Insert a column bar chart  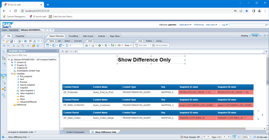tap(86, 45)
